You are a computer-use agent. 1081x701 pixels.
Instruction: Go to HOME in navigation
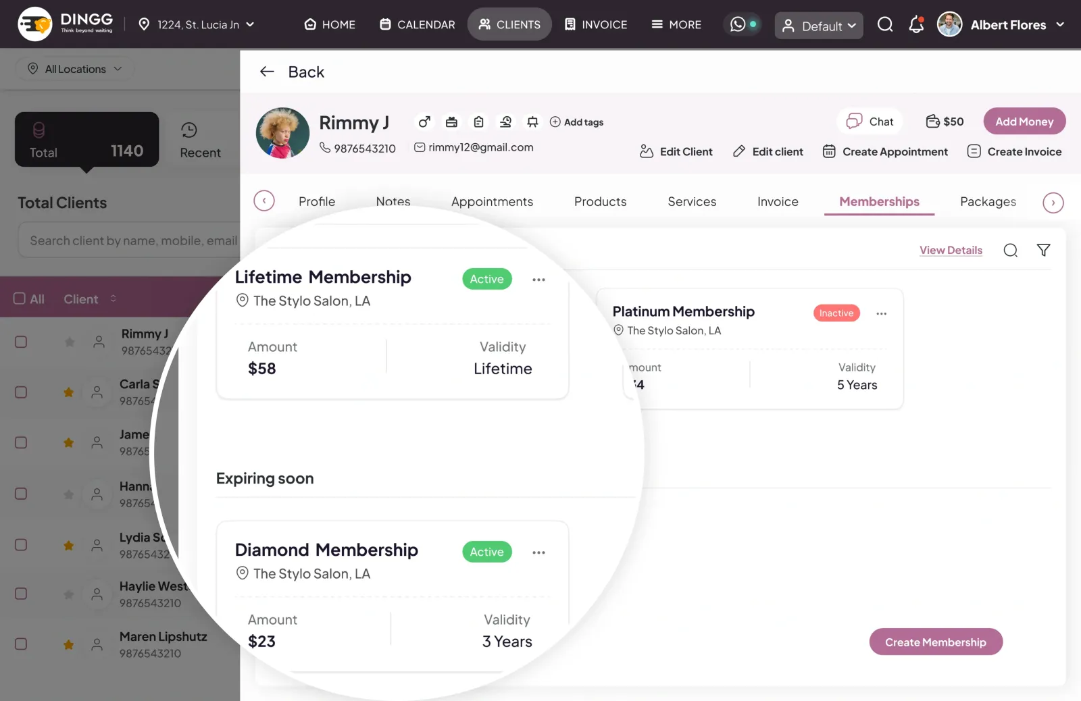tap(330, 25)
